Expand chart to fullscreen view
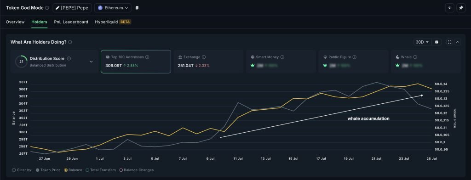Image resolution: width=471 pixels, height=180 pixels. 450,42
